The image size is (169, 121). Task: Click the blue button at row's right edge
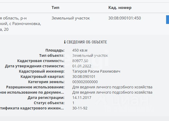click(x=167, y=20)
